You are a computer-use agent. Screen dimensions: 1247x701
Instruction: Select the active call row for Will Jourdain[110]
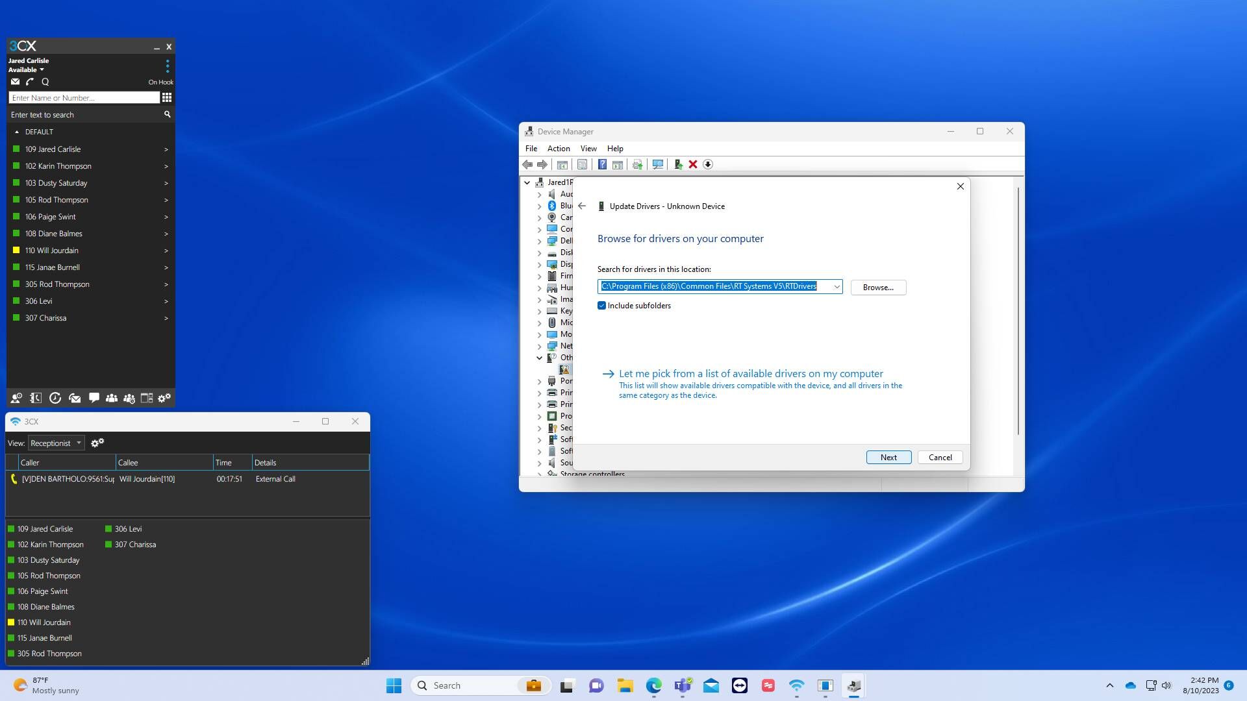187,479
